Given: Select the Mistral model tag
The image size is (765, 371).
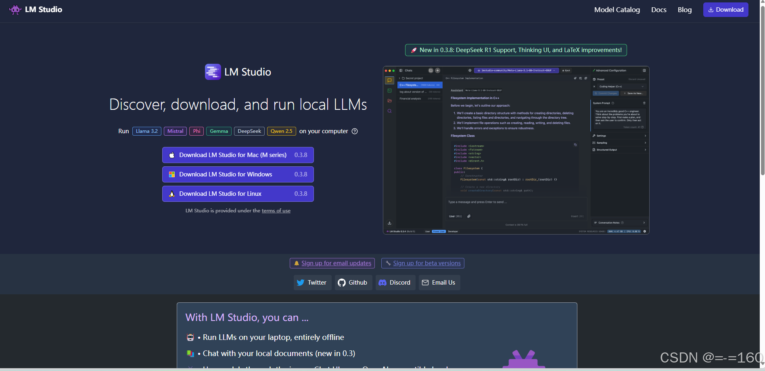Looking at the screenshot, I should point(175,131).
